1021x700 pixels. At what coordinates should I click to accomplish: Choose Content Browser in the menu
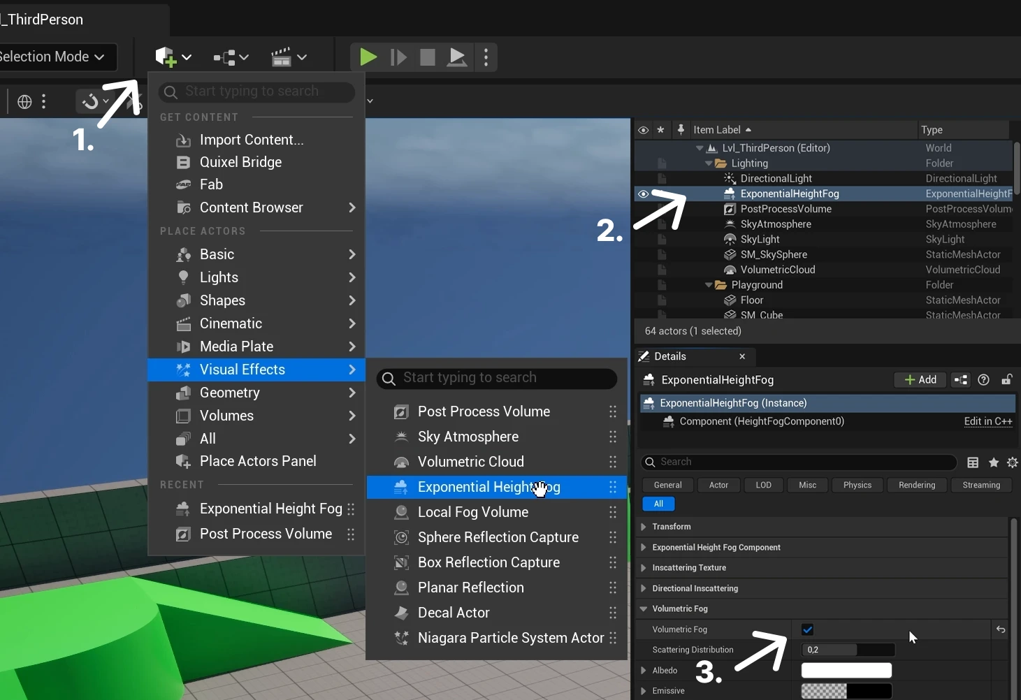(x=256, y=207)
